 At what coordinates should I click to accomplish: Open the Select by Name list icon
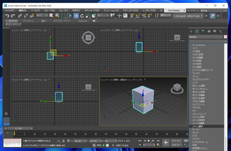57,16
